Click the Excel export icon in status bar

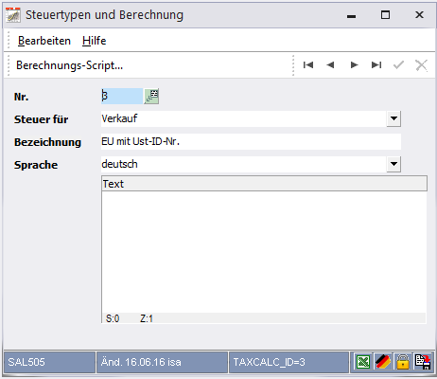tap(363, 361)
